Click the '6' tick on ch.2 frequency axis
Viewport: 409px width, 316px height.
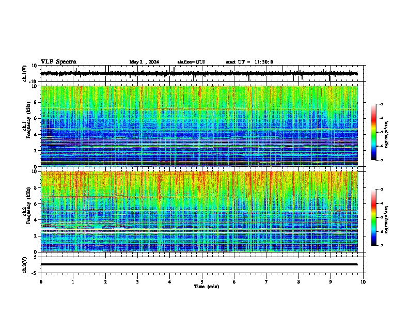coord(36,204)
